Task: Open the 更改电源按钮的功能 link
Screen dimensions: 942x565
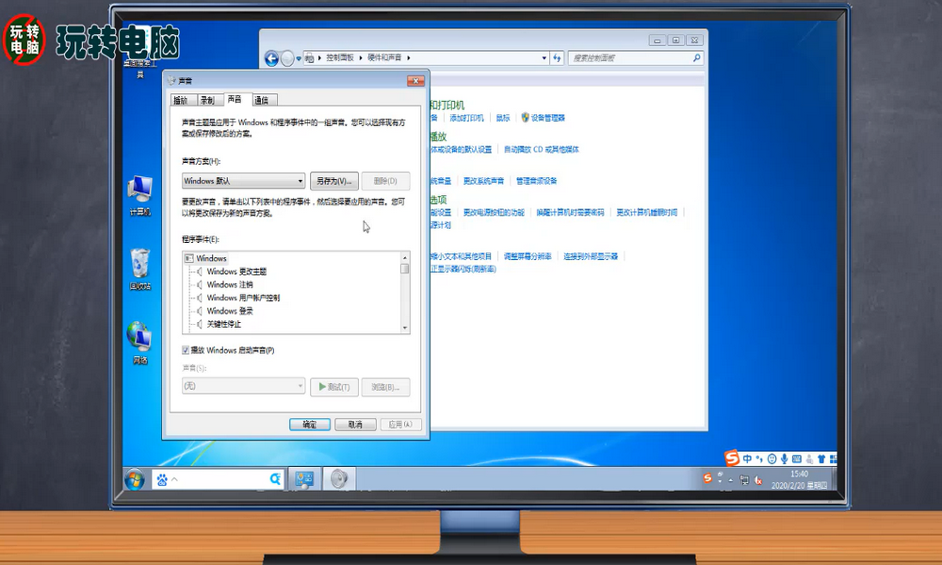Action: click(494, 213)
